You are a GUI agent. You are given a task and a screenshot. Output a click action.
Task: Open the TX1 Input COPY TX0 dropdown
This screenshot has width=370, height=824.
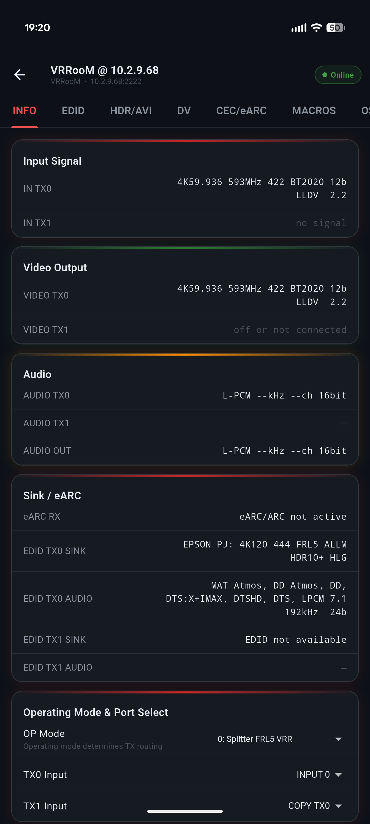tap(315, 806)
